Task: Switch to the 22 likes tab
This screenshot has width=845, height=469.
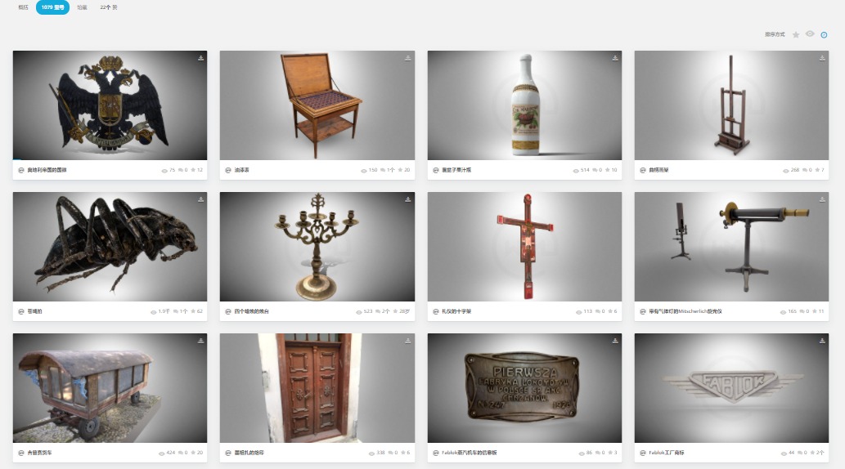Action: pos(108,7)
